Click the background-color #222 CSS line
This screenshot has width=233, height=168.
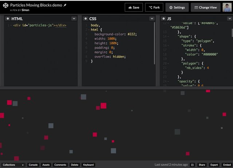pos(115,34)
